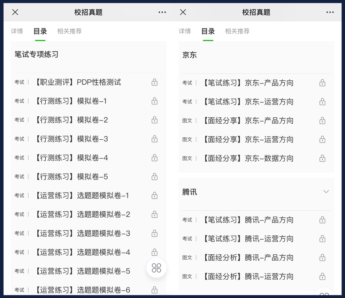Close the right 校招真题 page

pyautogui.click(x=183, y=12)
